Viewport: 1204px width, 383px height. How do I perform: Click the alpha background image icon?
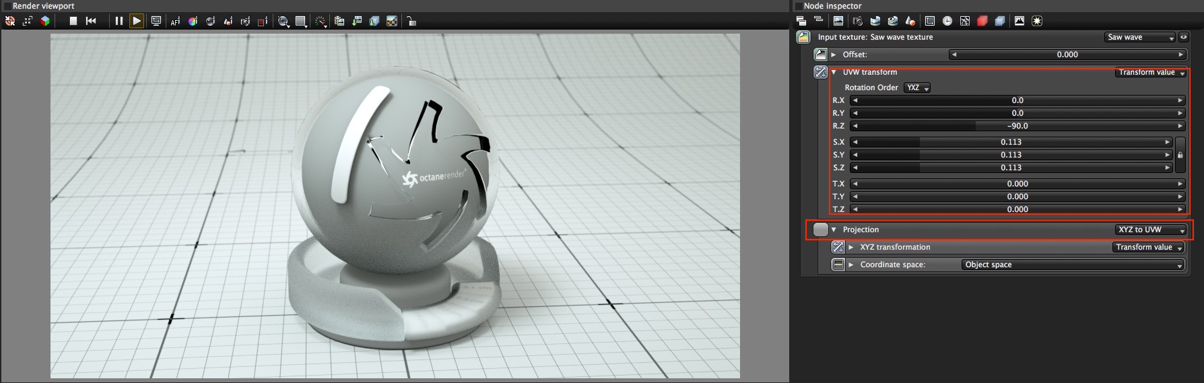(x=392, y=21)
